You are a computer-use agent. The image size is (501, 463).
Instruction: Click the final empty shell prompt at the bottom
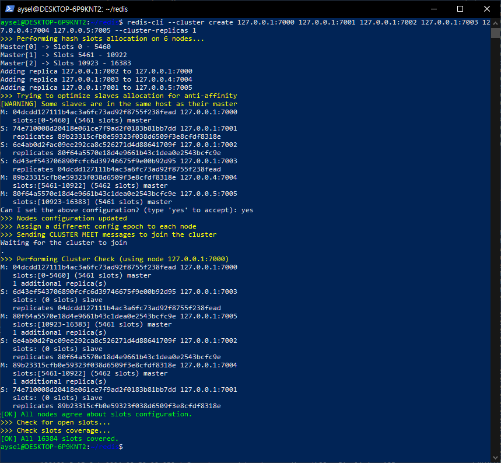[62, 447]
